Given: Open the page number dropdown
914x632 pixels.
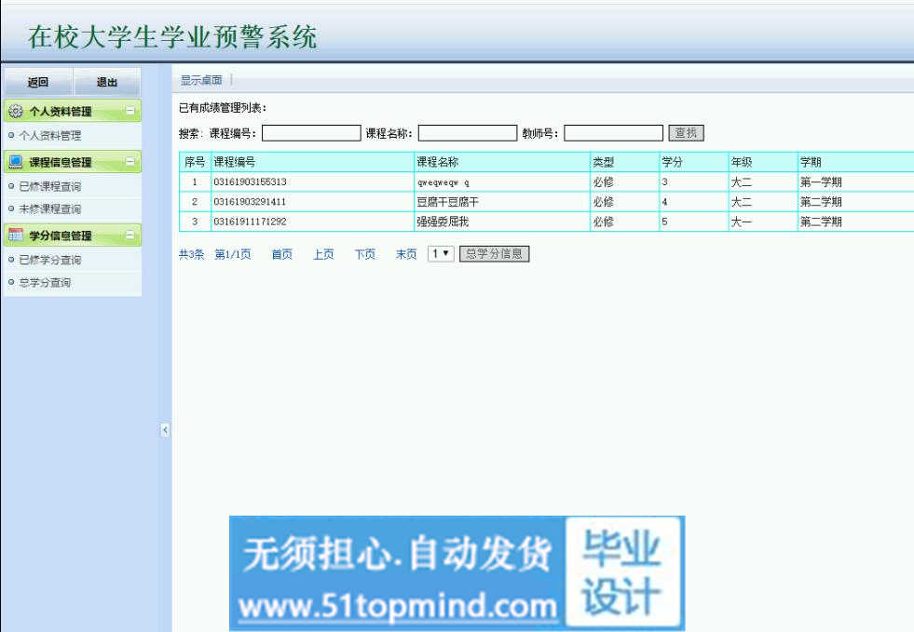Looking at the screenshot, I should (440, 254).
